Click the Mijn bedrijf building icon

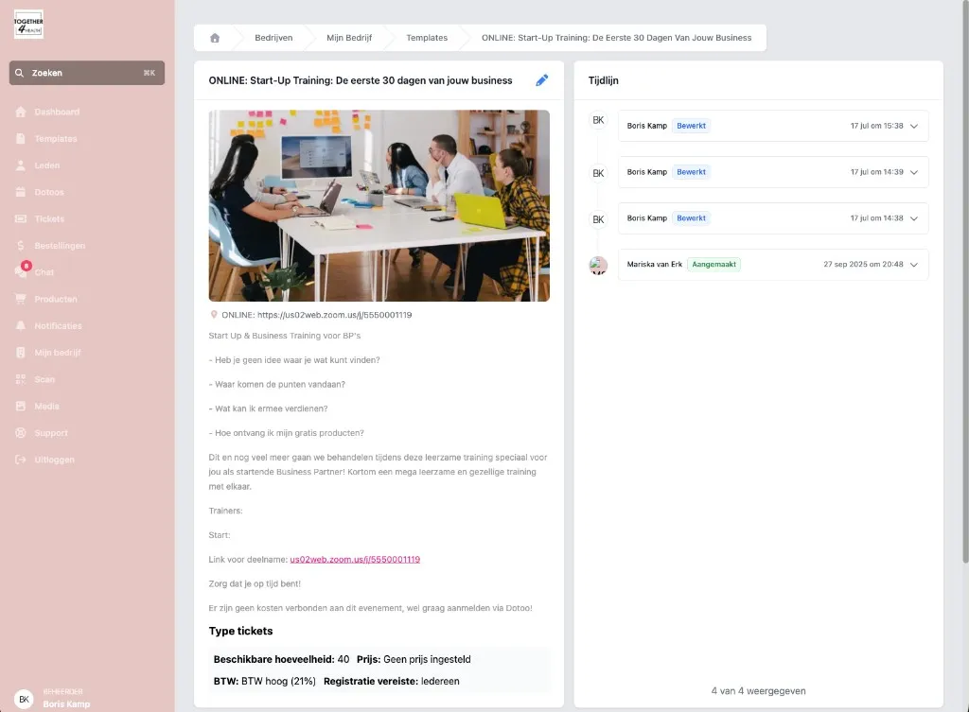click(21, 353)
